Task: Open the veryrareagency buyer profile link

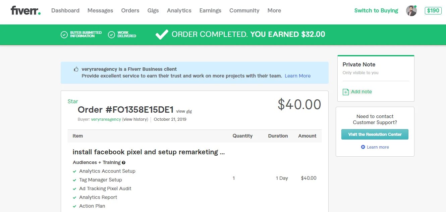Action: [x=106, y=119]
